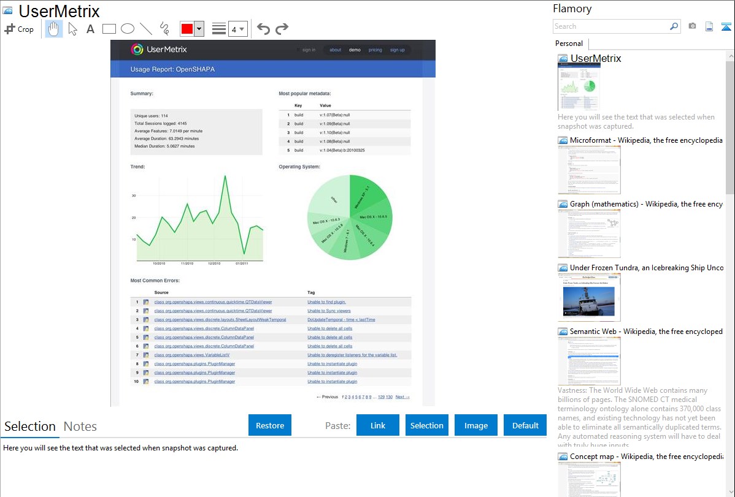Switch to the Notes tab
This screenshot has height=497, width=735.
(x=80, y=427)
